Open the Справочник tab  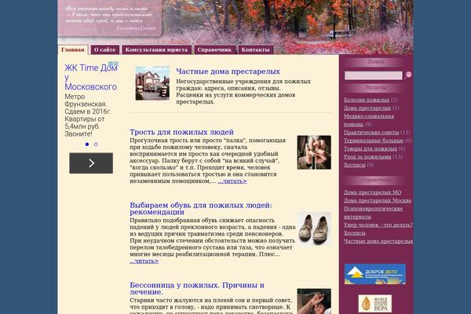[x=214, y=50]
